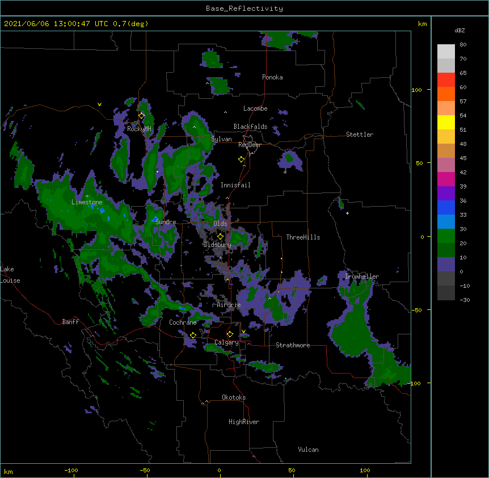Click the white asterisk southeast of RedDeer
489x478 pixels.
(x=285, y=172)
